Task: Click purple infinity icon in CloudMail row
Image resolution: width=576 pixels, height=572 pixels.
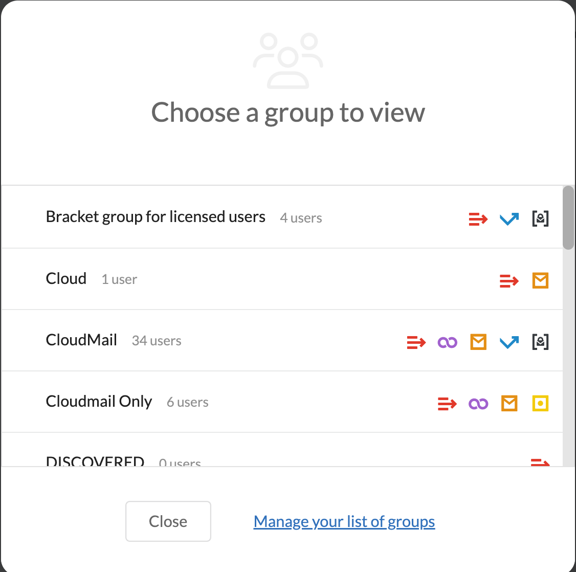Action: 448,342
